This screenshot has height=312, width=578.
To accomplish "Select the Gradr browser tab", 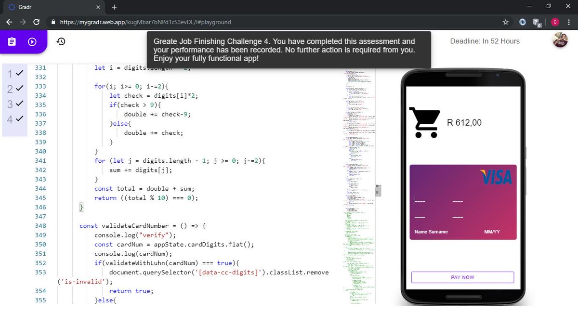I will pos(53,7).
